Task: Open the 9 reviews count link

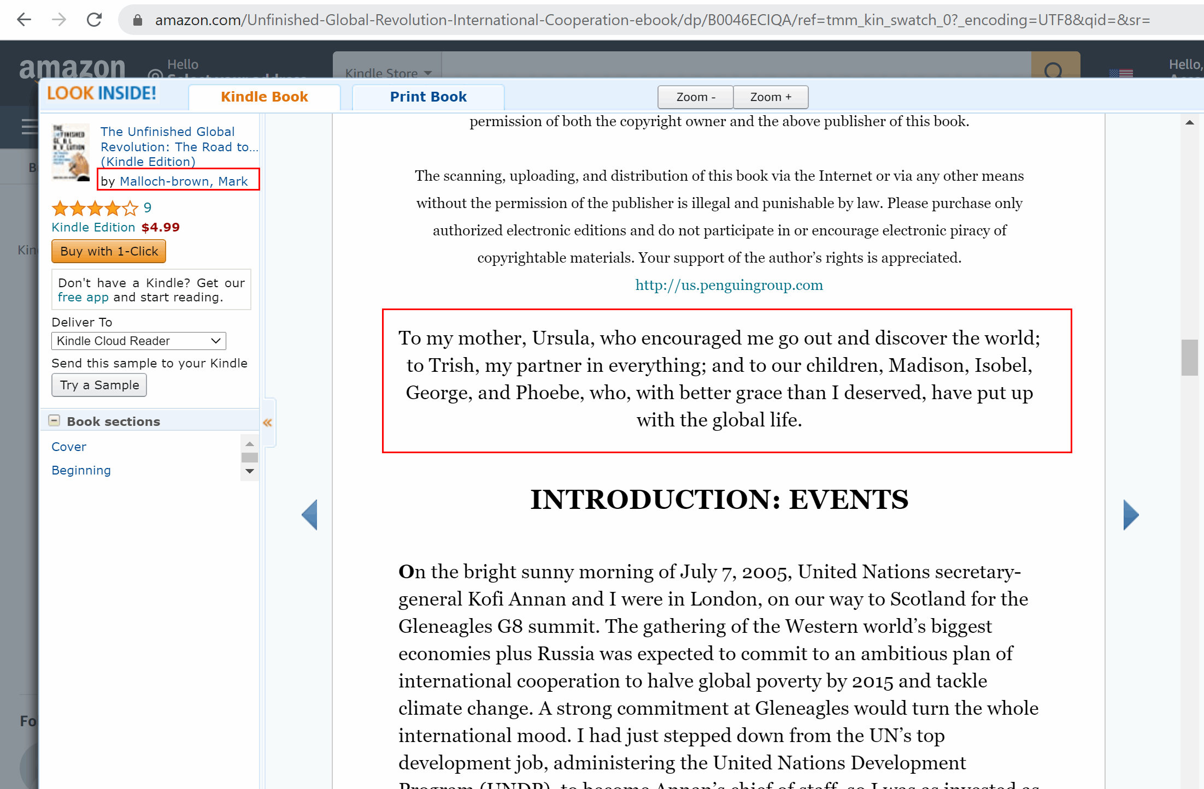Action: [x=148, y=208]
